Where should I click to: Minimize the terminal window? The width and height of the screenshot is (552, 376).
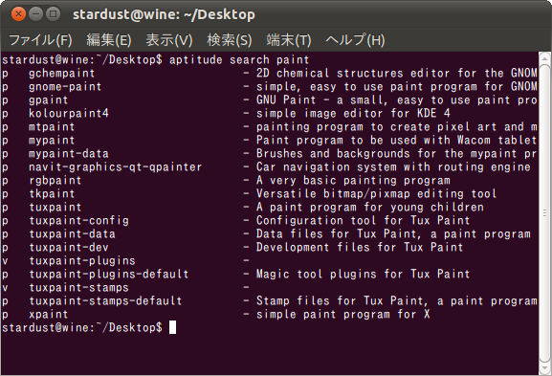[35, 14]
